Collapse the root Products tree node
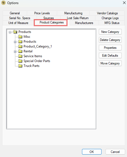 click(10, 32)
